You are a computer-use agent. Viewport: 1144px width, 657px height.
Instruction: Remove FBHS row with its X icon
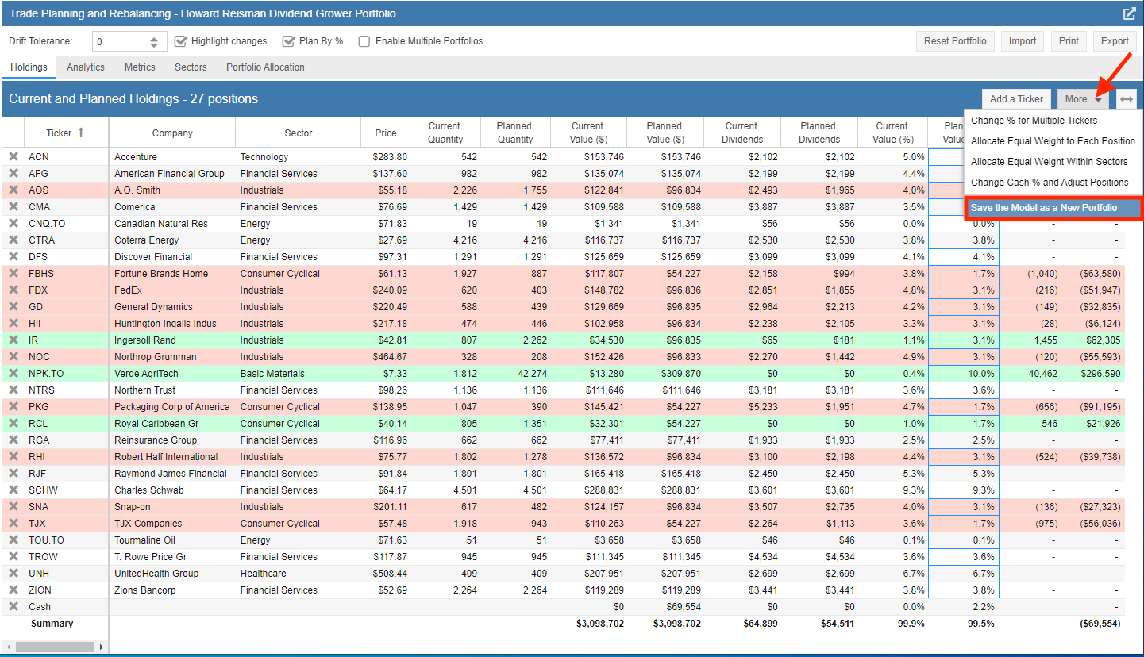point(13,274)
